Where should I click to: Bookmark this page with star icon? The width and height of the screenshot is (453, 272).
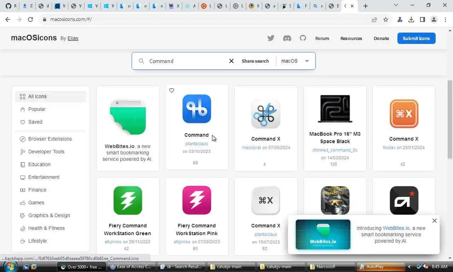coord(386,19)
